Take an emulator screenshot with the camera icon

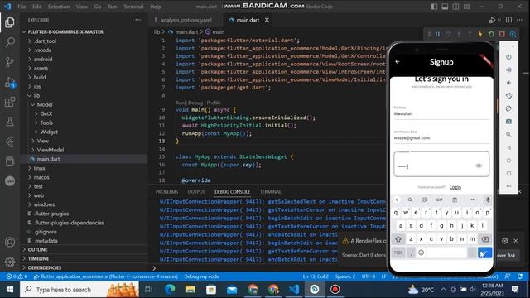(x=508, y=122)
